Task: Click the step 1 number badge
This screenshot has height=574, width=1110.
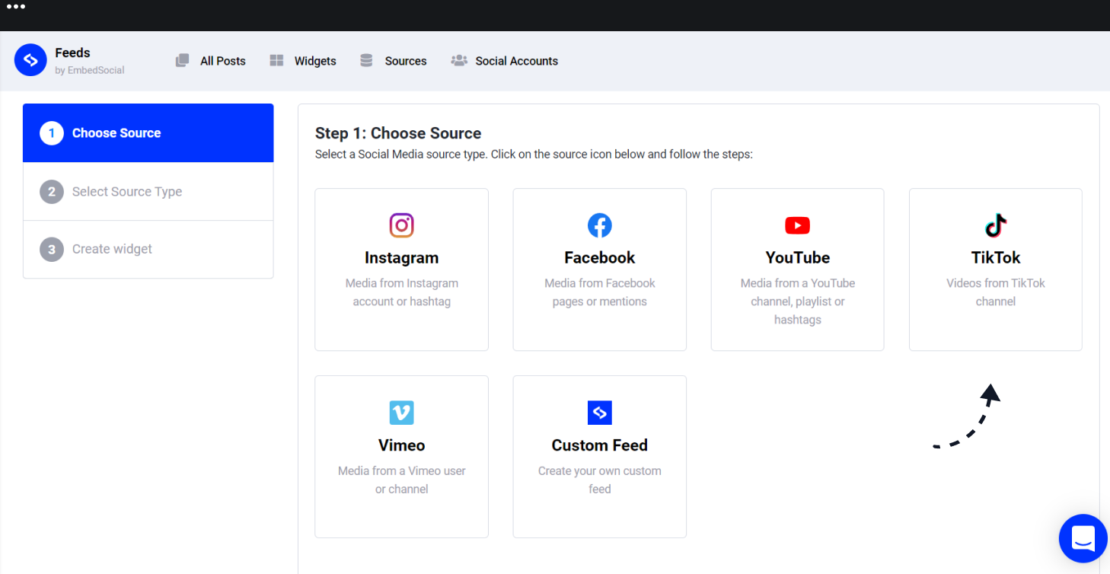Action: [52, 133]
